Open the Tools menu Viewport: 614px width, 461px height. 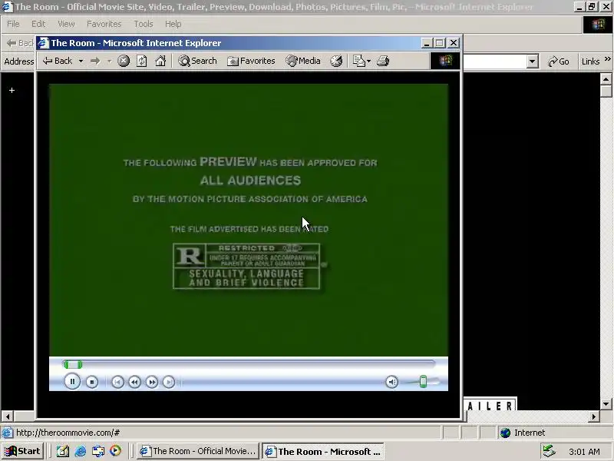click(144, 24)
